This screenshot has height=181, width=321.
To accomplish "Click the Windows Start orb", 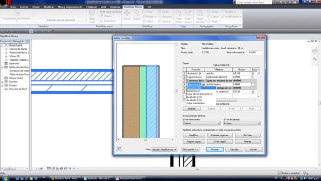I will click(5, 178).
